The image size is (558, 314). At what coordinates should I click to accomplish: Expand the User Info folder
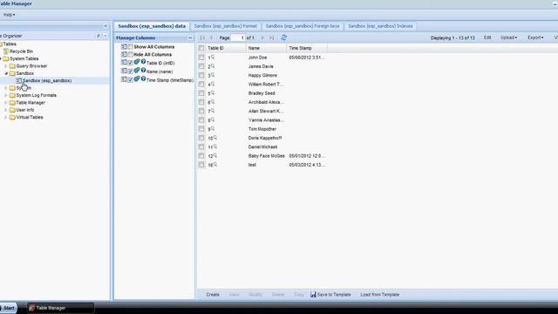point(6,110)
